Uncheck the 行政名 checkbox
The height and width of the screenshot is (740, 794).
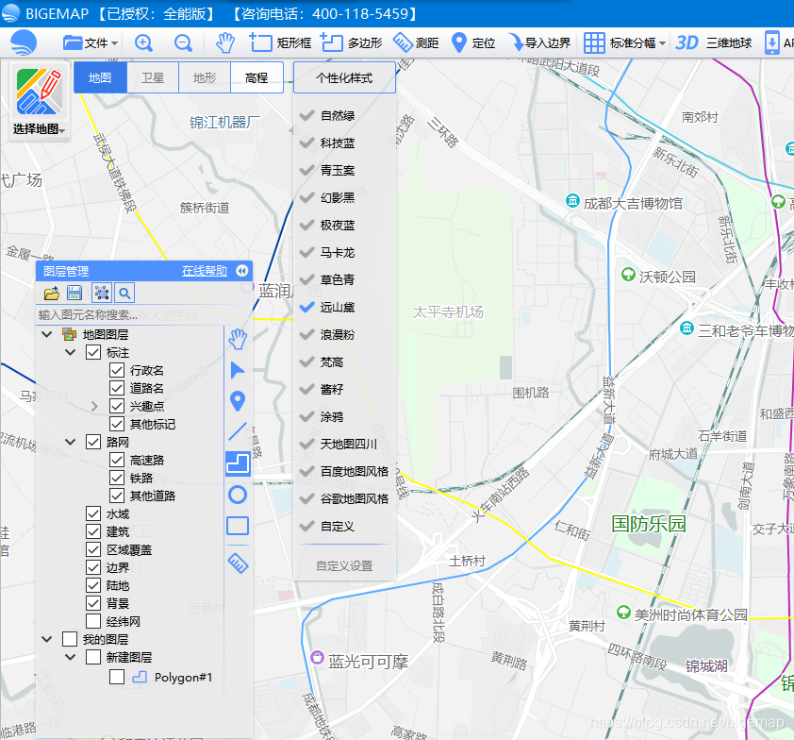[117, 370]
